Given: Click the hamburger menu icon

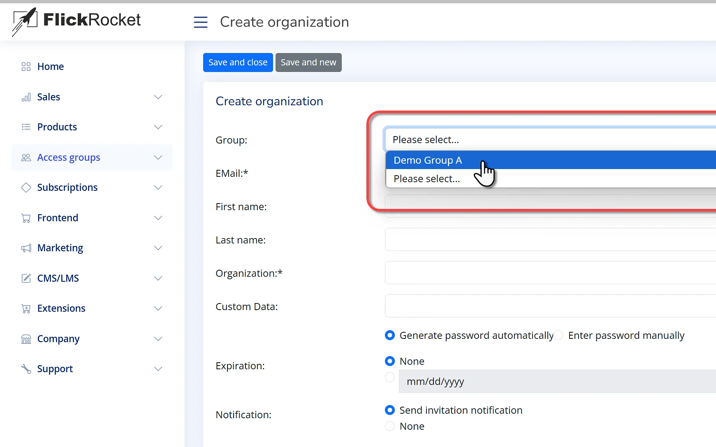Looking at the screenshot, I should point(201,22).
